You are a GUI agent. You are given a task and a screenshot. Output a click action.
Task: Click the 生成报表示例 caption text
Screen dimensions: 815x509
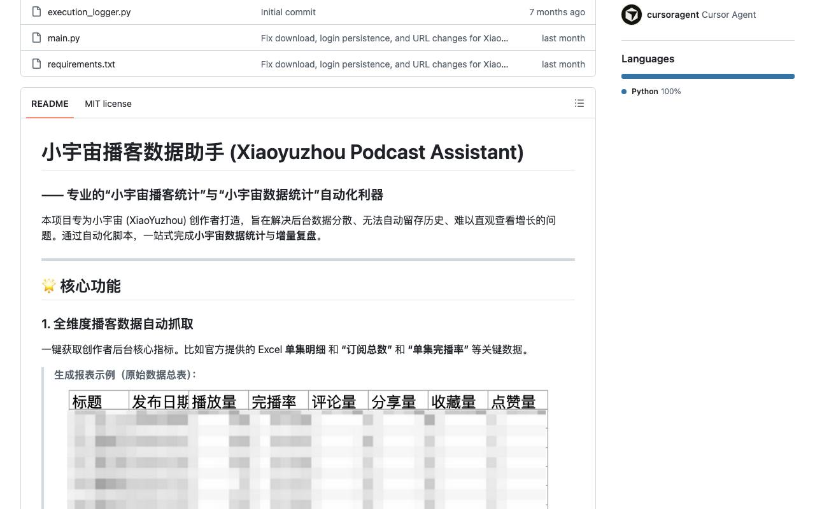(125, 375)
